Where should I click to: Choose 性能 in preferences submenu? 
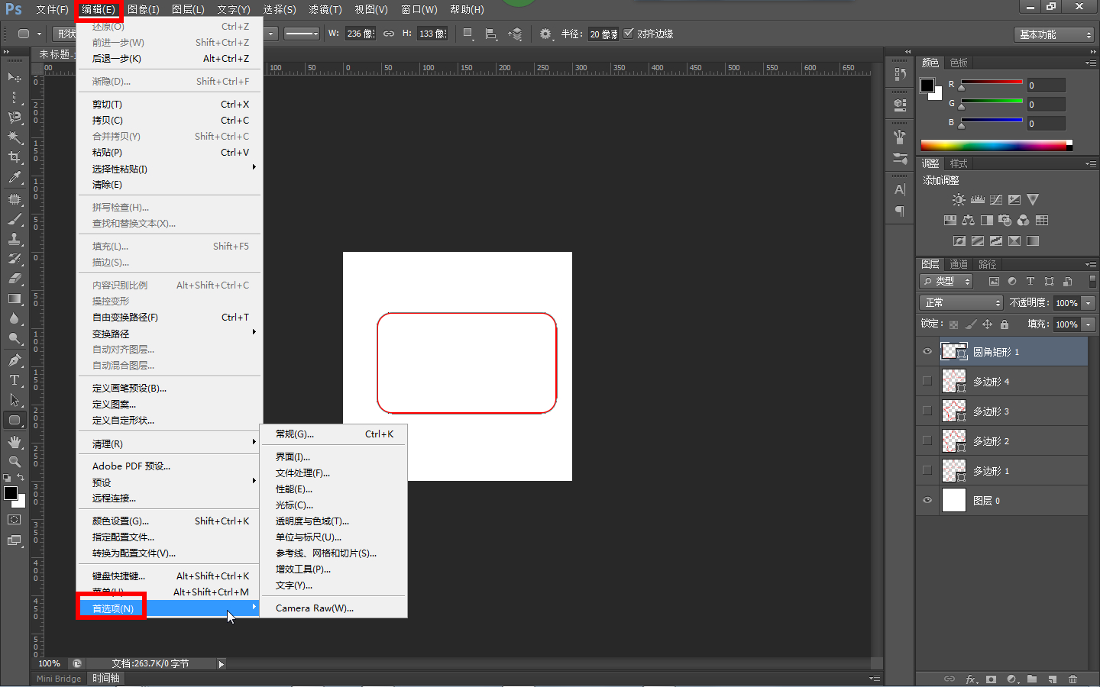coord(334,489)
